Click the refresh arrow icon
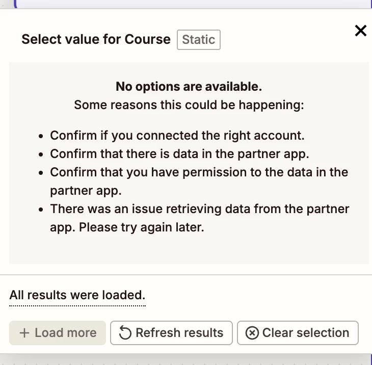Image resolution: width=372 pixels, height=365 pixels. 125,333
